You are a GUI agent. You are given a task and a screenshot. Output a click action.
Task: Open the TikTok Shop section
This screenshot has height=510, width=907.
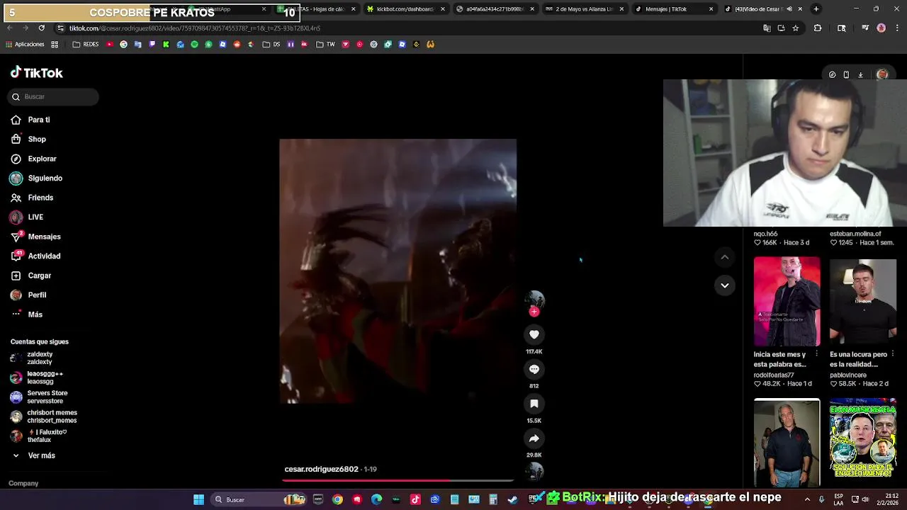28,140
